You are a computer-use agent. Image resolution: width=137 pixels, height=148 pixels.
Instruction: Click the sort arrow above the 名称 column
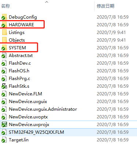pyautogui.click(x=47, y=2)
